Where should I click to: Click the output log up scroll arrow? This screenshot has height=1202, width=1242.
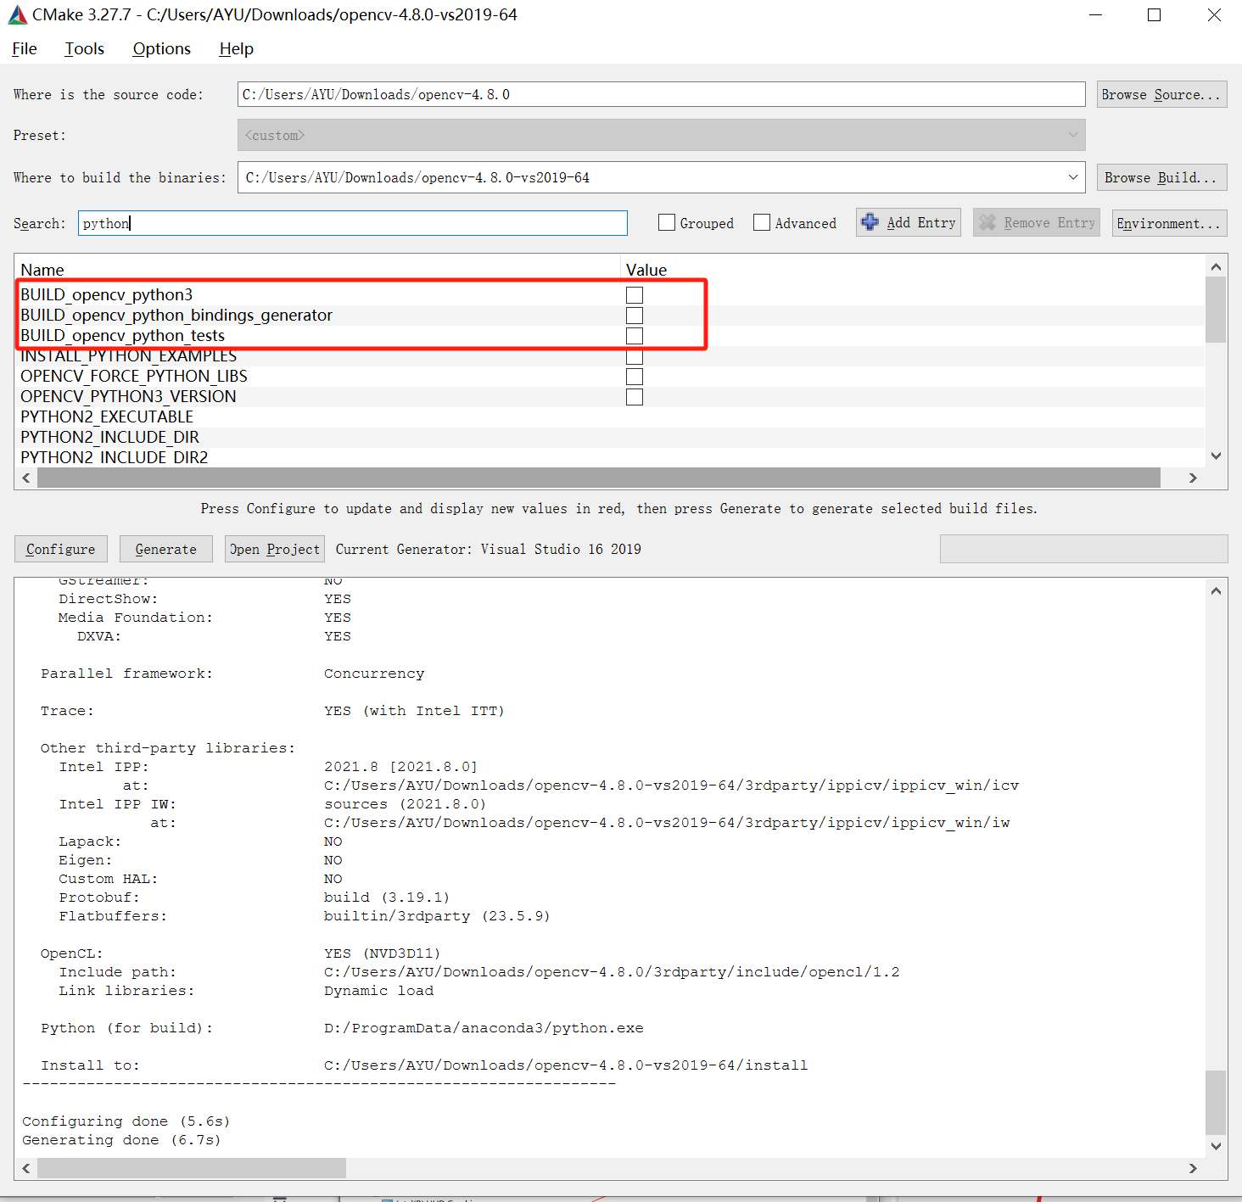(x=1216, y=590)
